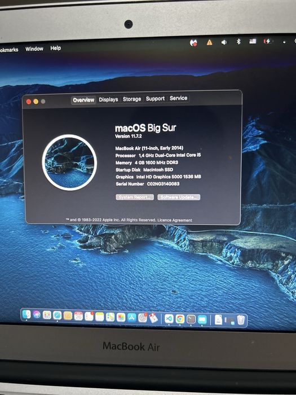The image size is (296, 395).
Task: Open the Photos app in the dock
Action: click(121, 317)
